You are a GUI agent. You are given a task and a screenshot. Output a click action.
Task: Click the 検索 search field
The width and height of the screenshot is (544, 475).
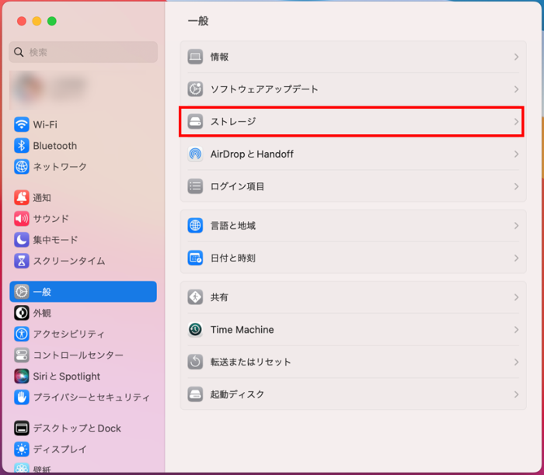pos(83,52)
